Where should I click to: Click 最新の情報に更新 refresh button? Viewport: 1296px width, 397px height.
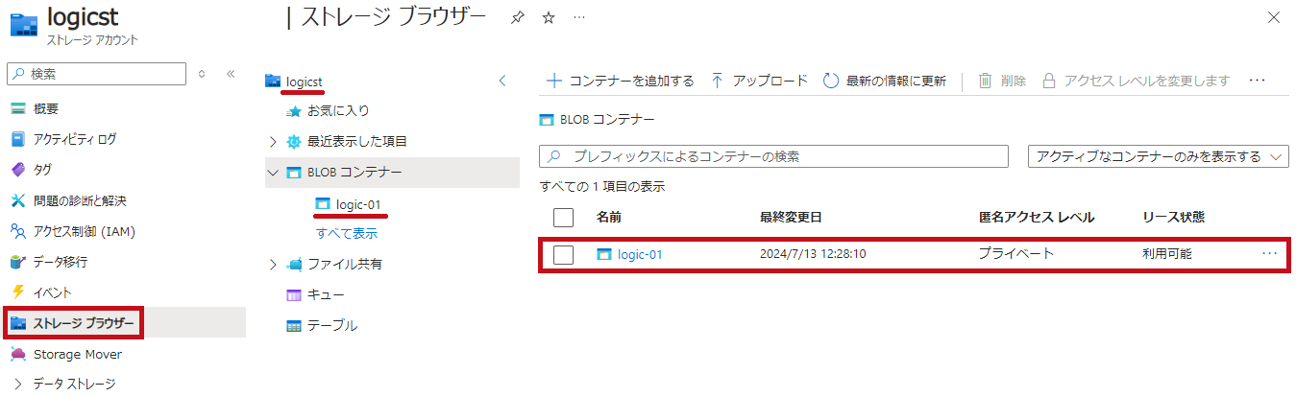[x=885, y=81]
